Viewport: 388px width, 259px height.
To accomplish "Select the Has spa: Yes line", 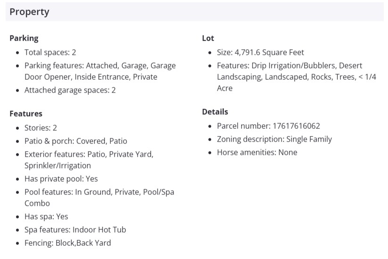I will pos(46,217).
